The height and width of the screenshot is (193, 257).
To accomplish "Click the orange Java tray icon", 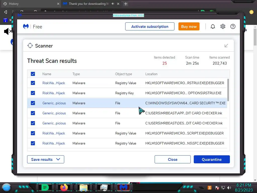I will click(210, 187).
